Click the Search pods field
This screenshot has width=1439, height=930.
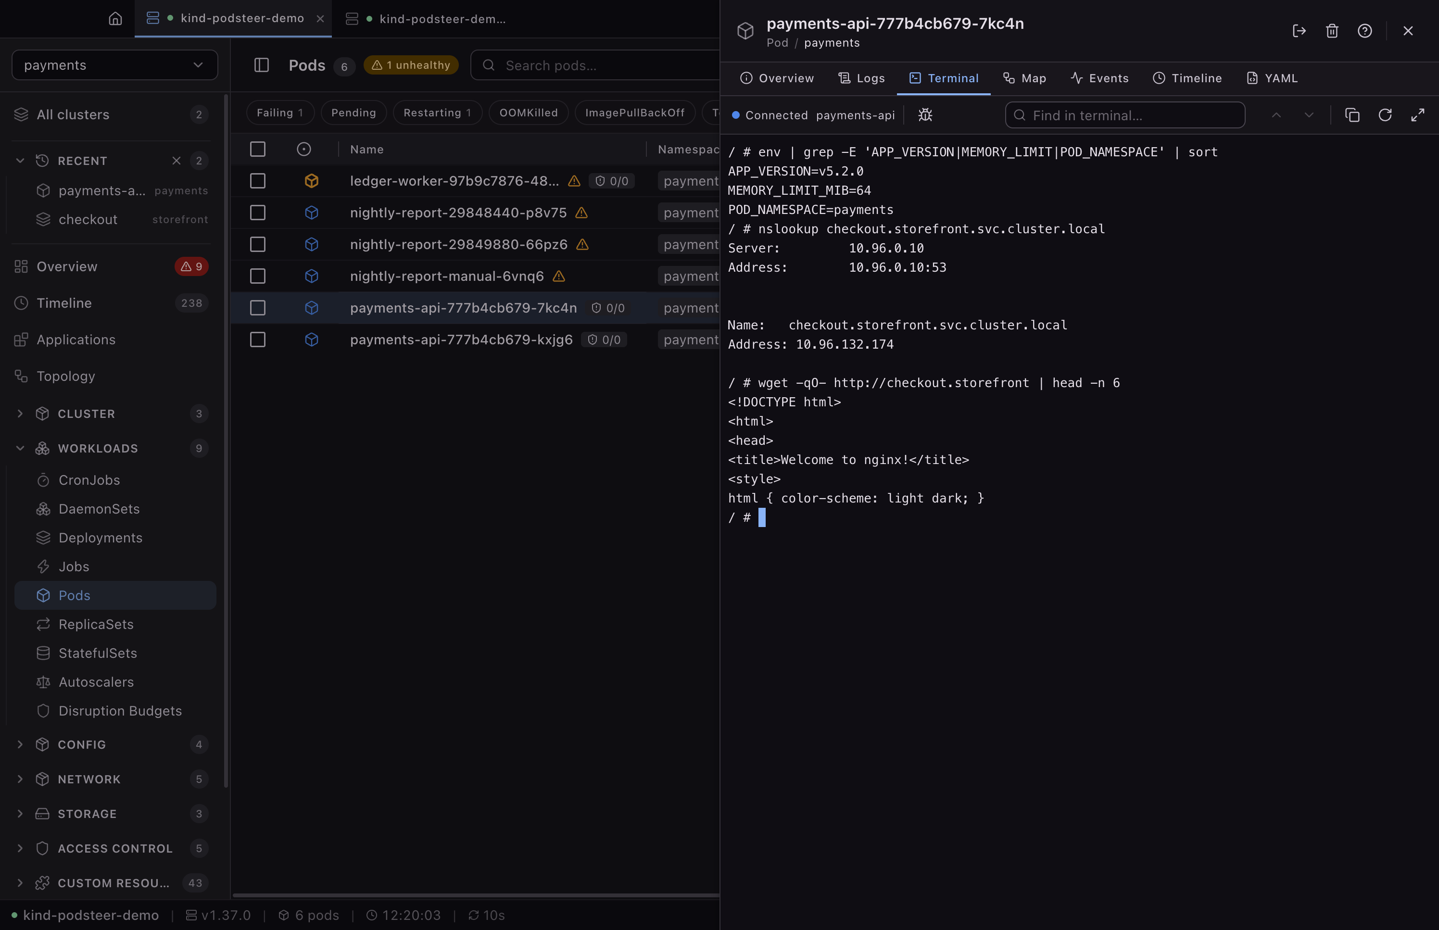(595, 65)
